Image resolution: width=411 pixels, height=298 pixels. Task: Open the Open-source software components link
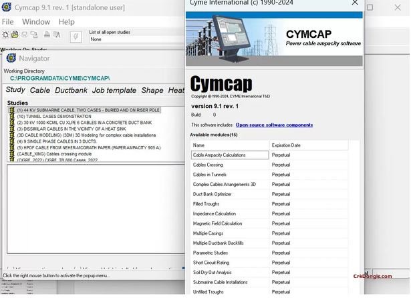pos(274,125)
